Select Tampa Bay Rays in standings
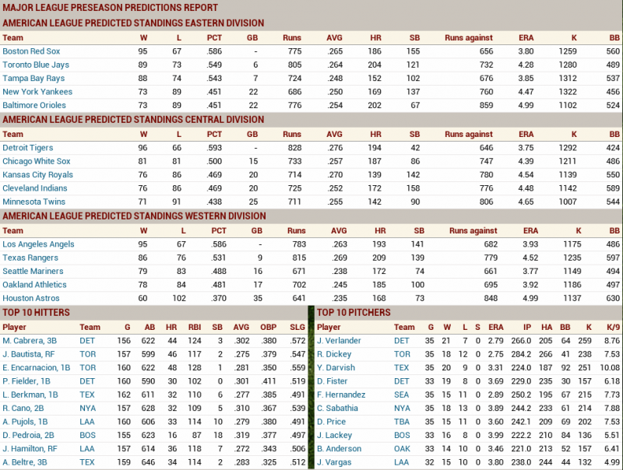Screen dimensions: 623x470 32,78
